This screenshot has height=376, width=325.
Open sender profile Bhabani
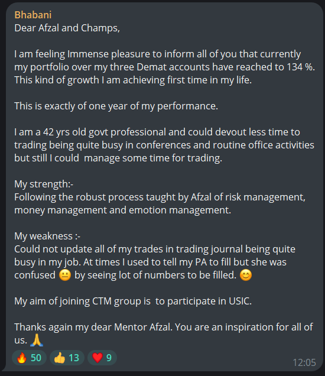33,15
